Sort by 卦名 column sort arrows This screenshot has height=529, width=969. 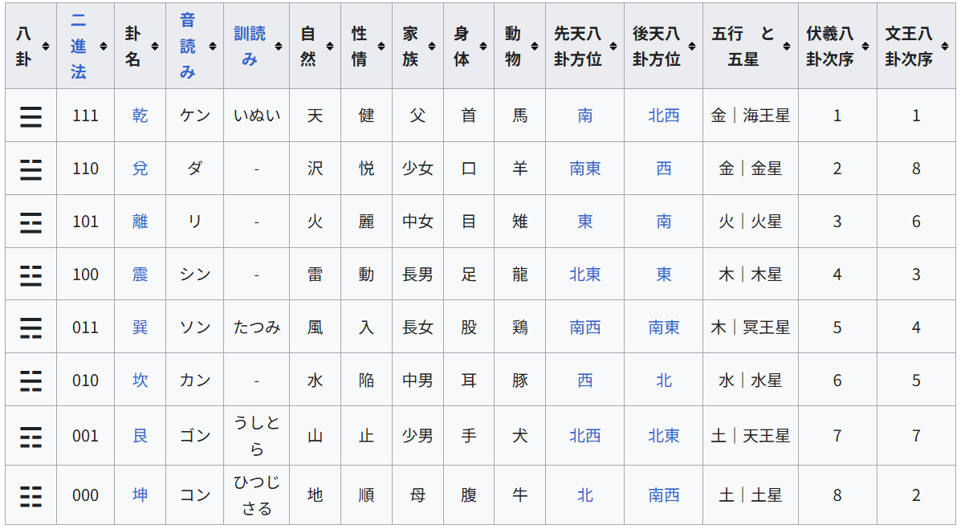[x=154, y=47]
